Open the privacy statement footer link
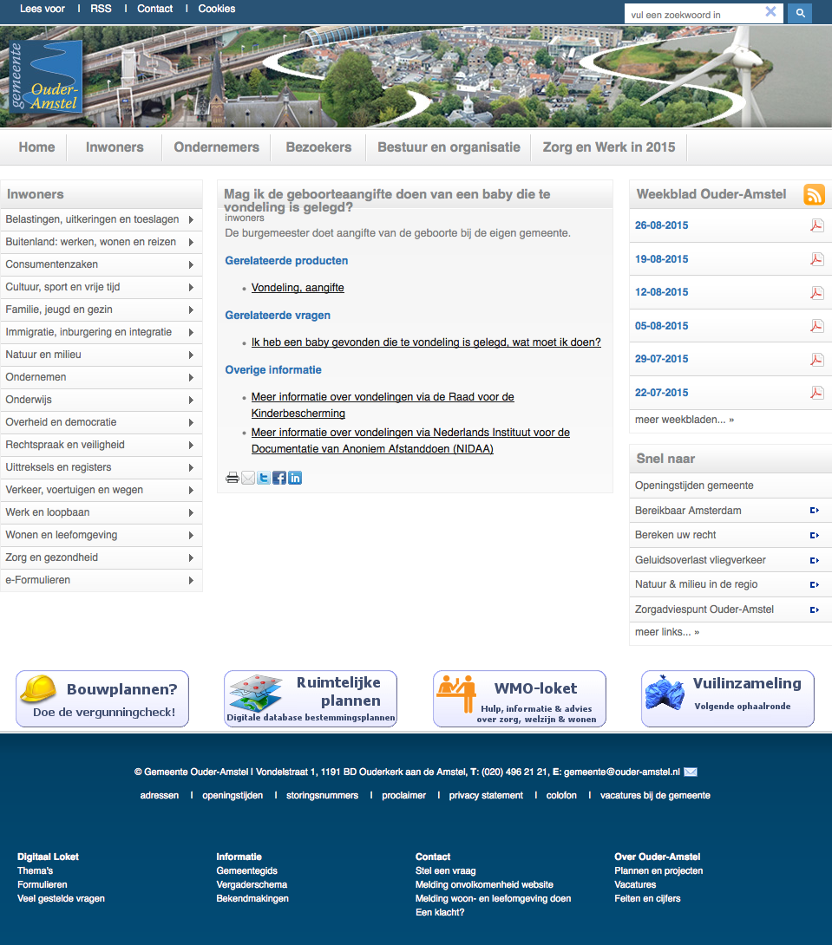 486,796
